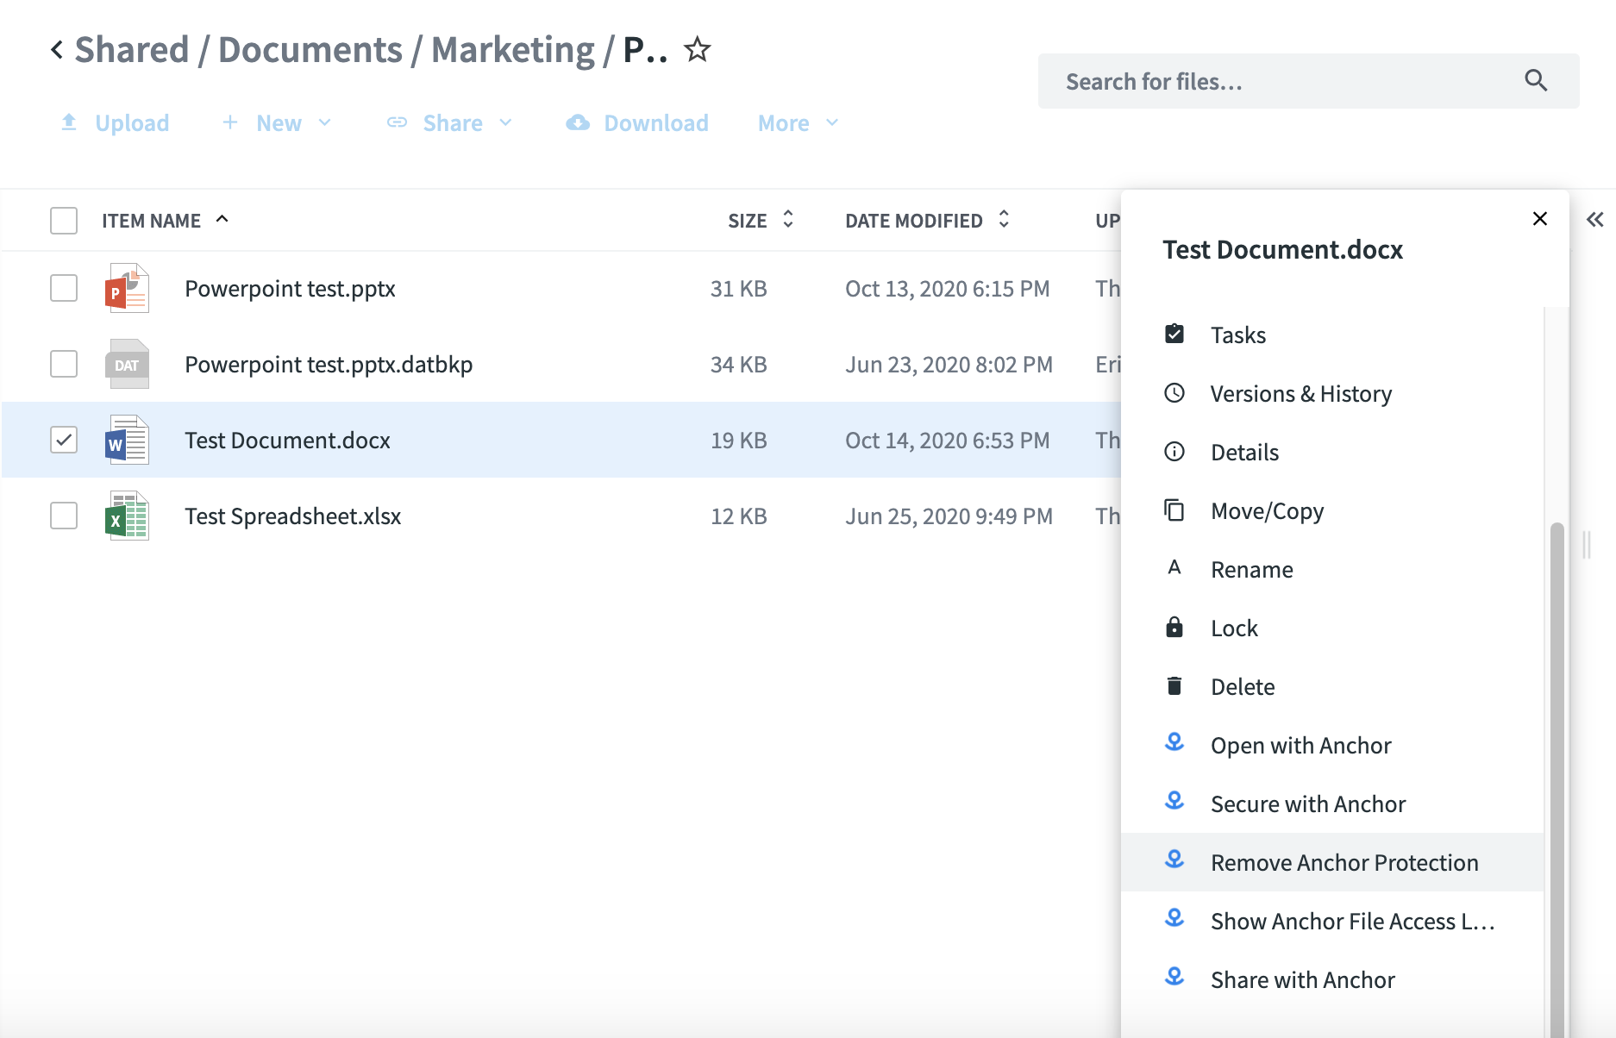Uncheck the Test Document.docx checkbox
1616x1038 pixels.
tap(64, 441)
